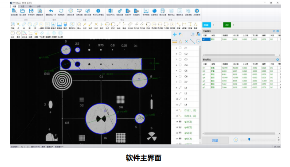Click the import program folder icon

pyautogui.click(x=23, y=11)
